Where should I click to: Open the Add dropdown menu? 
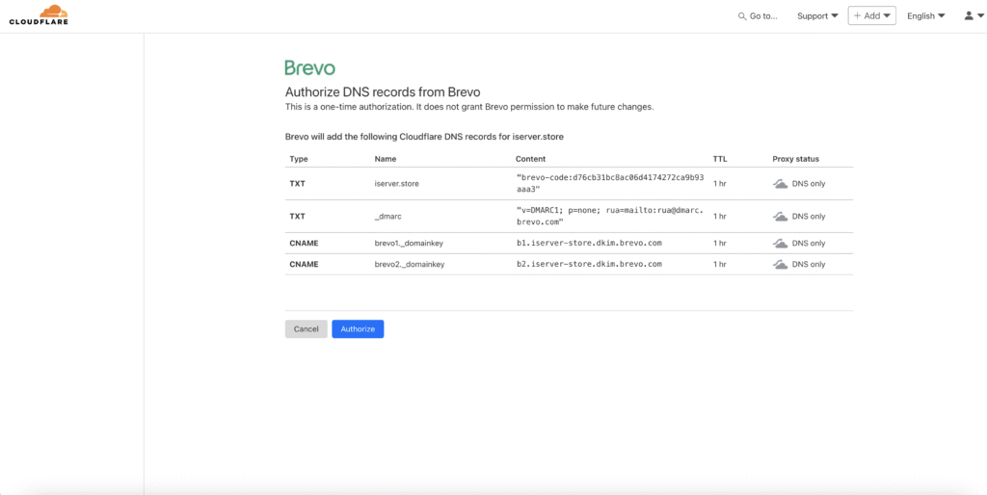coord(871,15)
